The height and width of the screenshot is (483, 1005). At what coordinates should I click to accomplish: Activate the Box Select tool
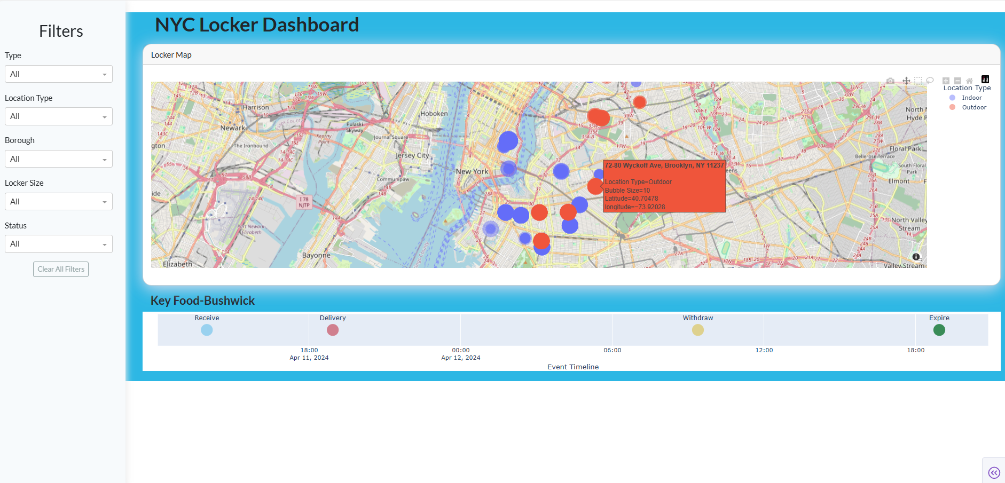[918, 81]
